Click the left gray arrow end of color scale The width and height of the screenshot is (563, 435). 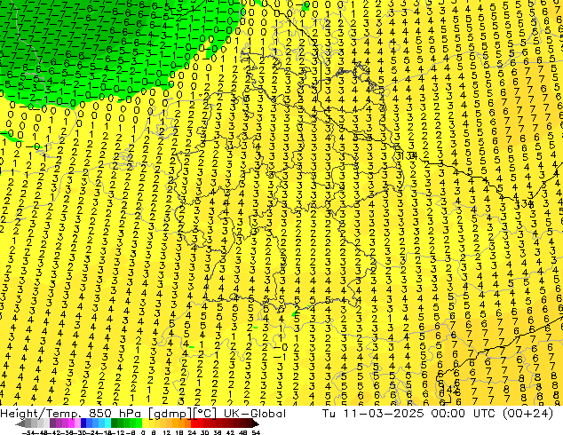point(20,423)
